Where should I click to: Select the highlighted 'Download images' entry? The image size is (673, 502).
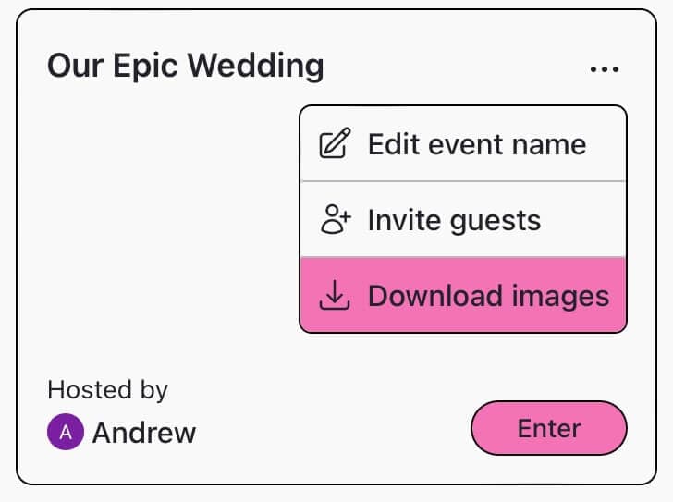[x=488, y=295]
